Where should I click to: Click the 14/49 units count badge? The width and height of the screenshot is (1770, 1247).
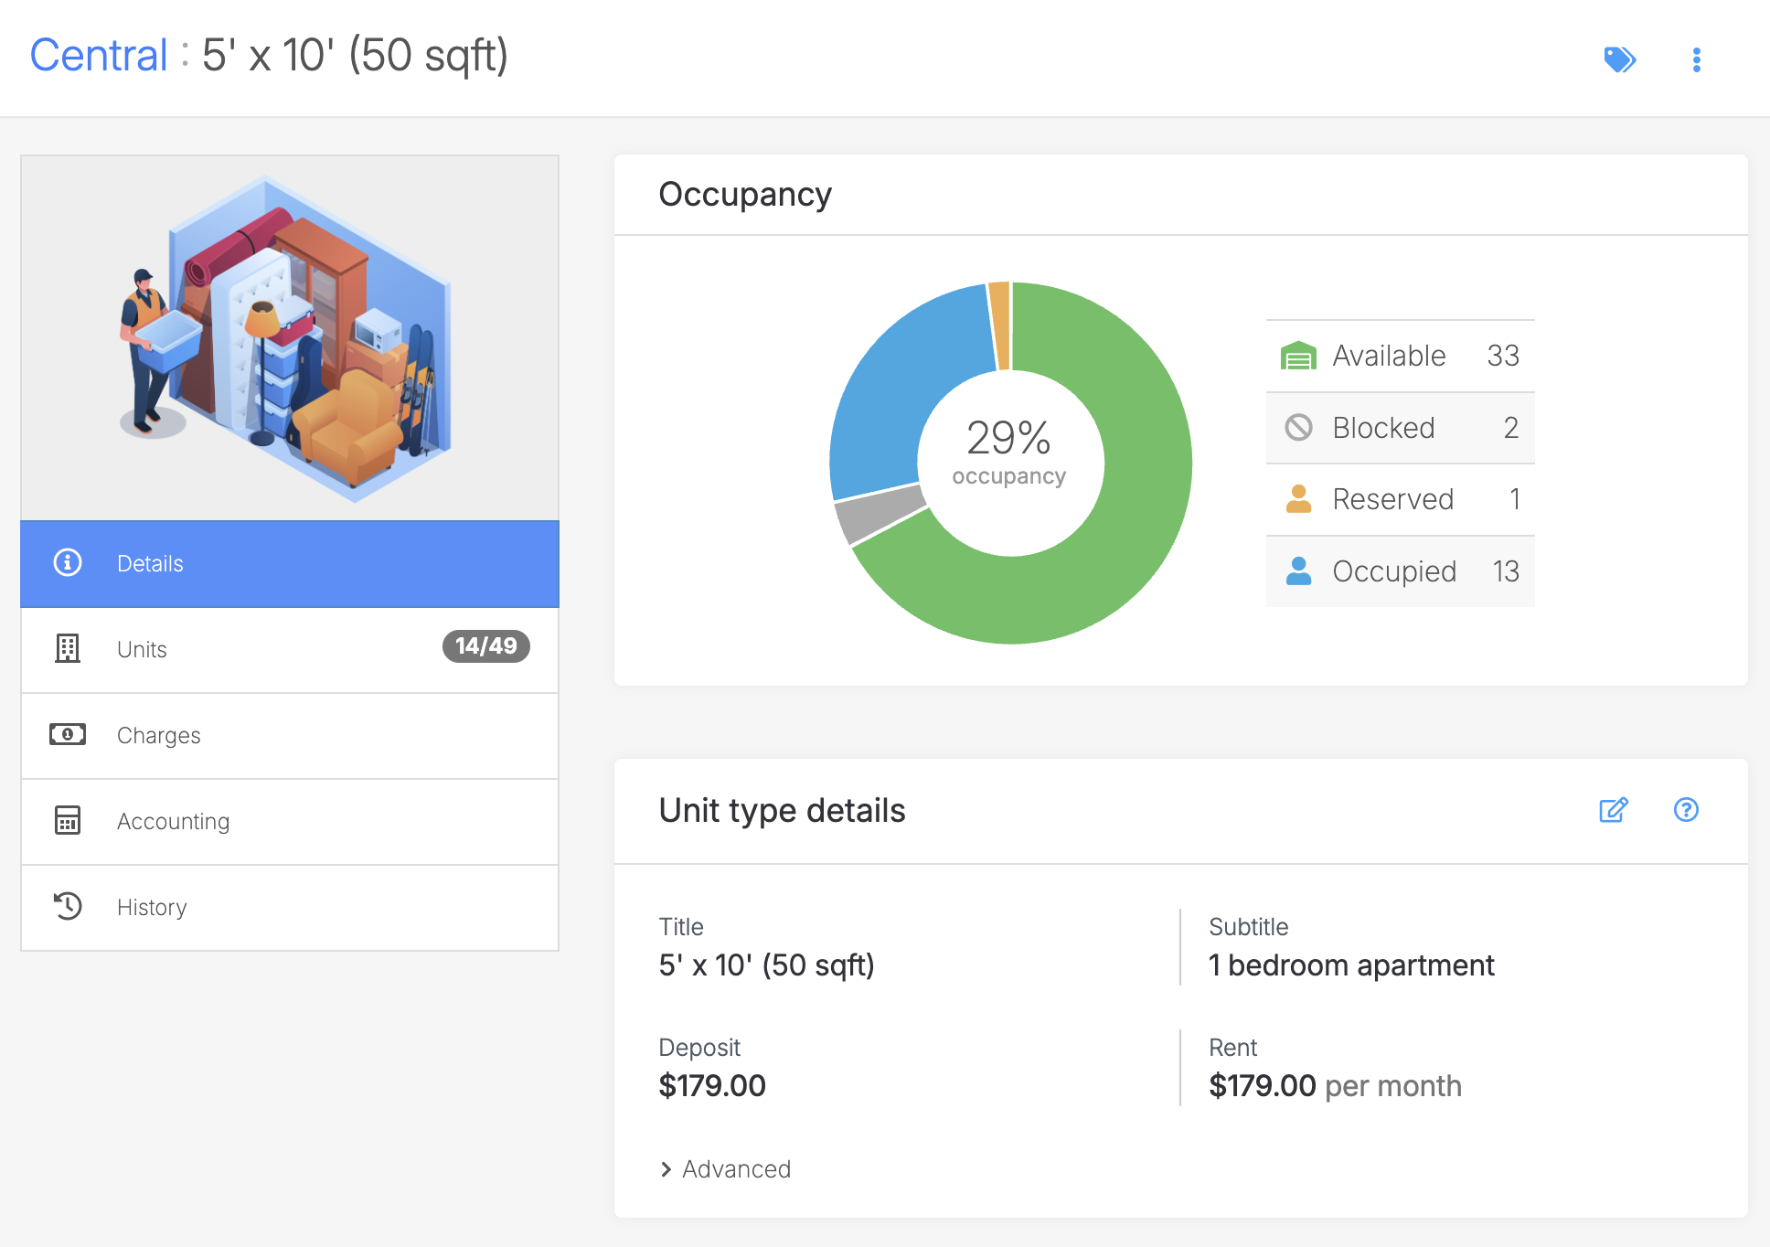(x=485, y=646)
